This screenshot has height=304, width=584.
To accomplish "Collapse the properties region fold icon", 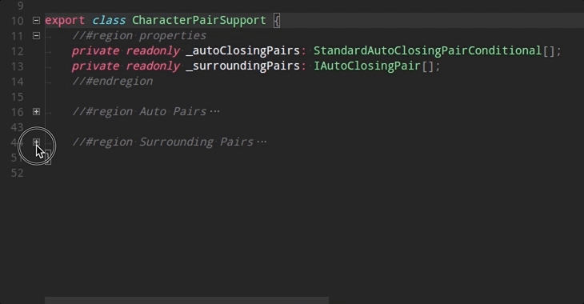I will [x=36, y=36].
